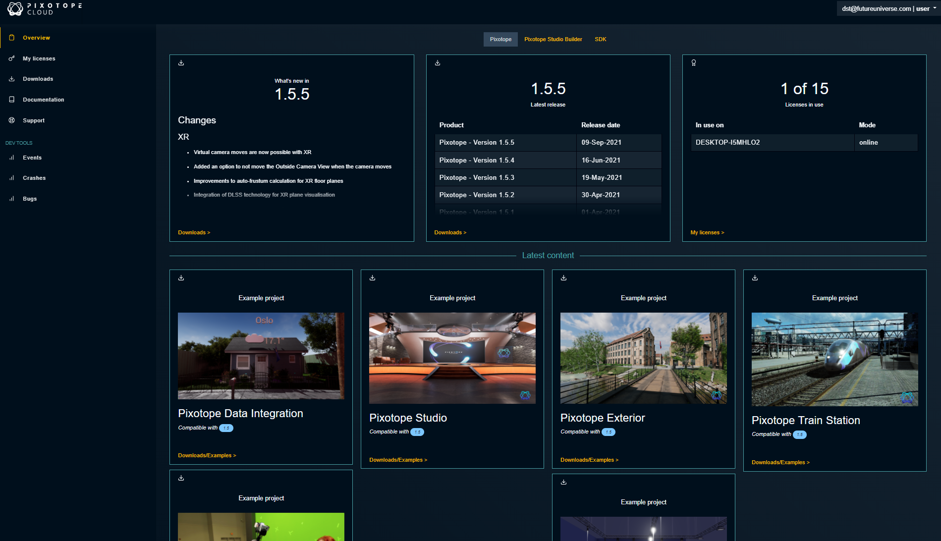941x541 pixels.
Task: Click download icon on Train Station card
Action: [x=755, y=278]
